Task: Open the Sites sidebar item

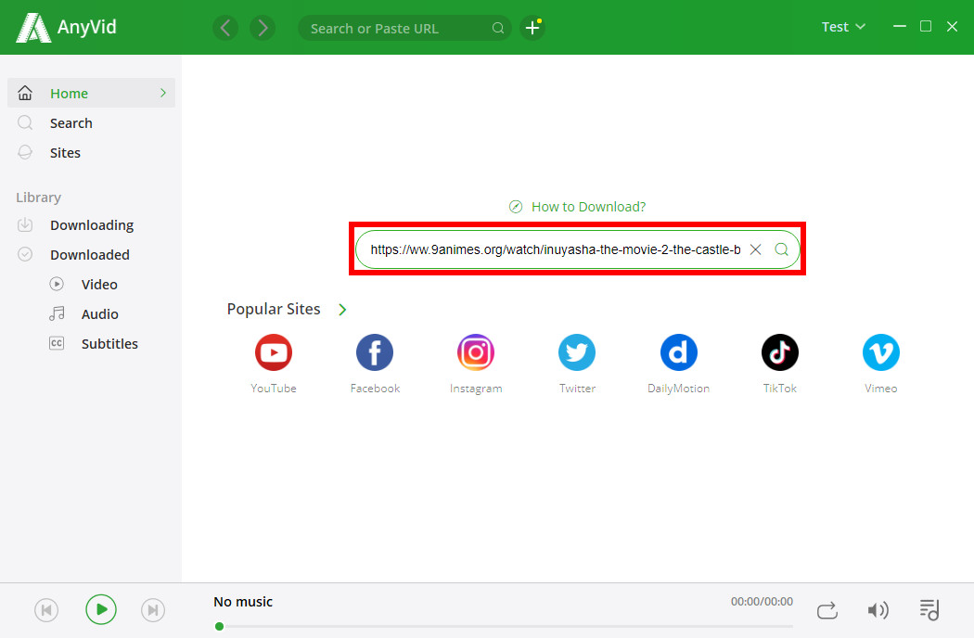Action: (x=91, y=153)
